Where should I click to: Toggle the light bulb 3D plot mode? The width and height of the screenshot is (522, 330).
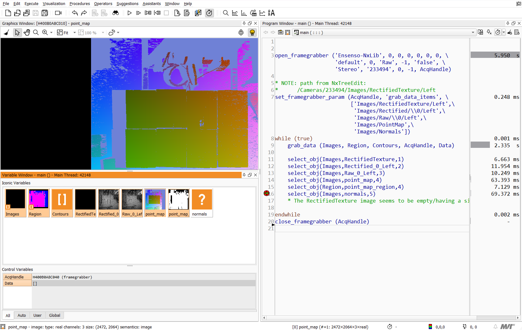(252, 32)
